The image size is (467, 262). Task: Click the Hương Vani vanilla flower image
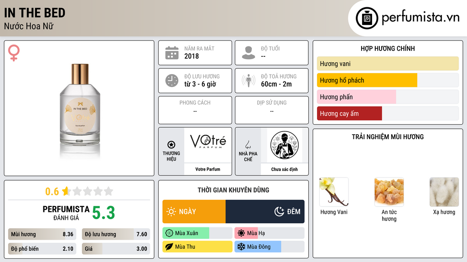pos(334,192)
